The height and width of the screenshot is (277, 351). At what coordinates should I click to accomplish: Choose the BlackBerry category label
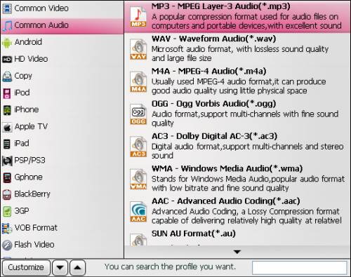point(32,194)
